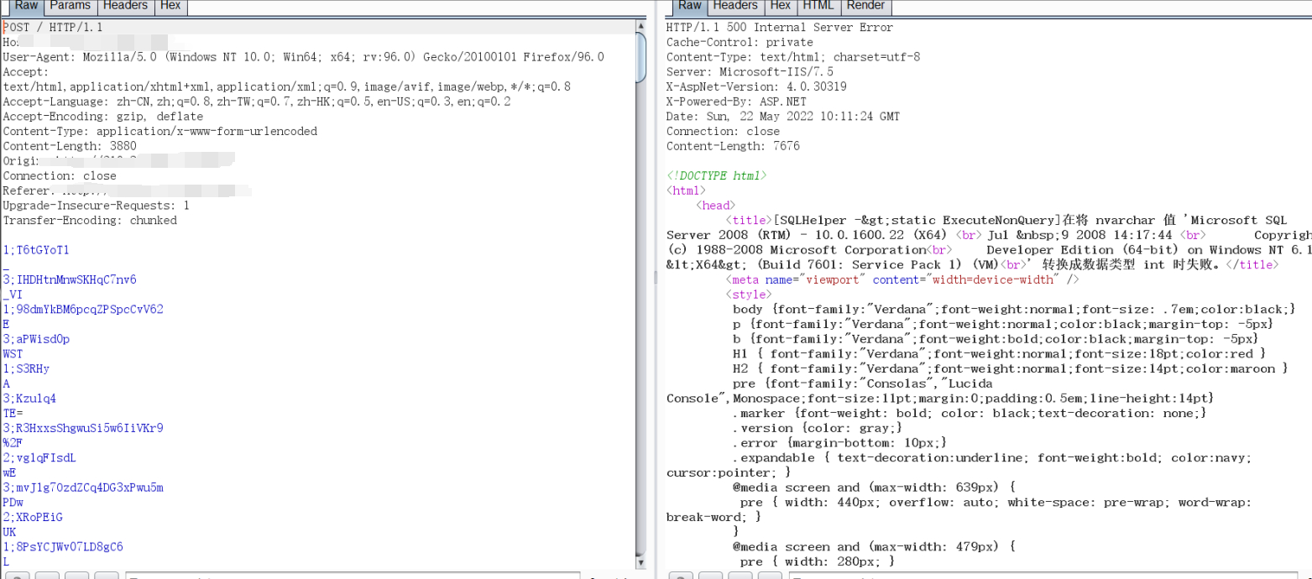Click the <!DOCTYPE html> line in response

point(716,176)
